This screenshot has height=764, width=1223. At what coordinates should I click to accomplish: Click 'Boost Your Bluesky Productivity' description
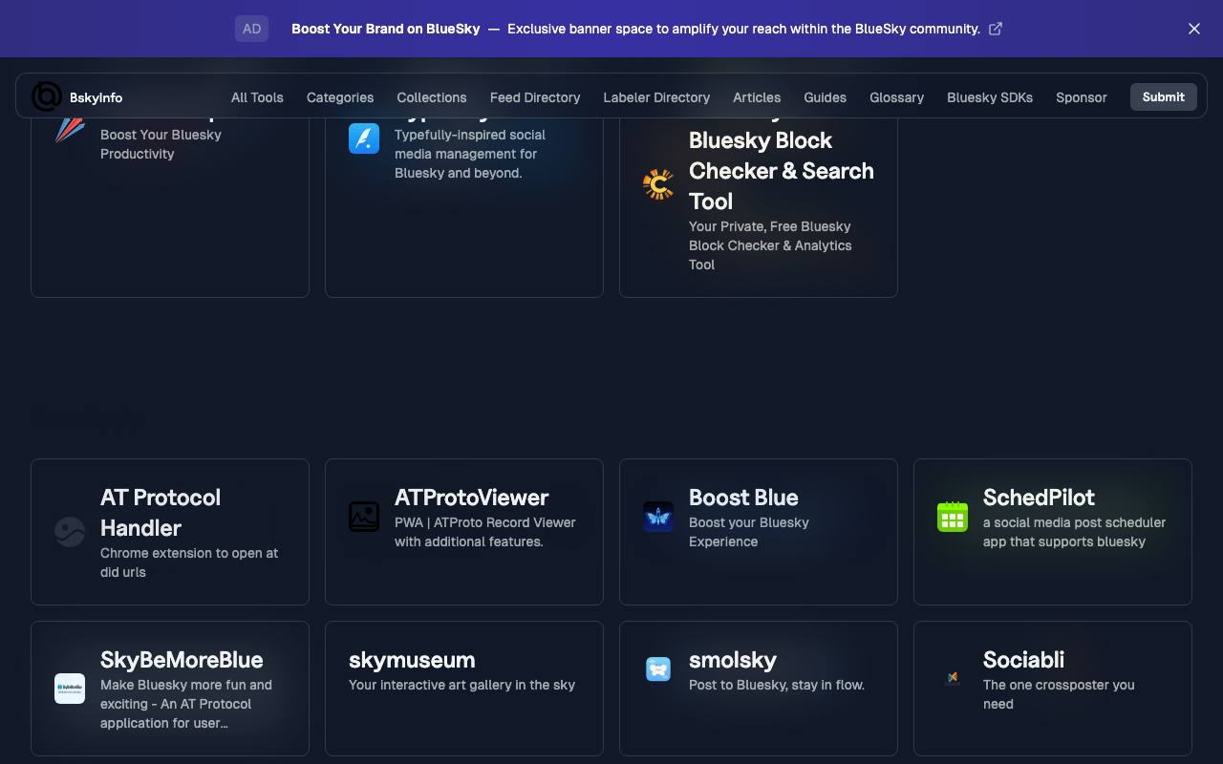161,144
